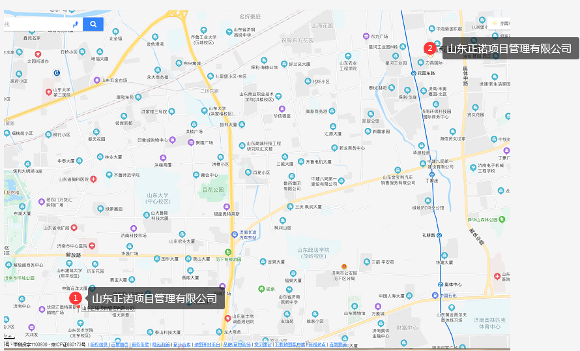580x351 pixels.
Task: Click the 上海花园 area label
Action: coord(322,26)
